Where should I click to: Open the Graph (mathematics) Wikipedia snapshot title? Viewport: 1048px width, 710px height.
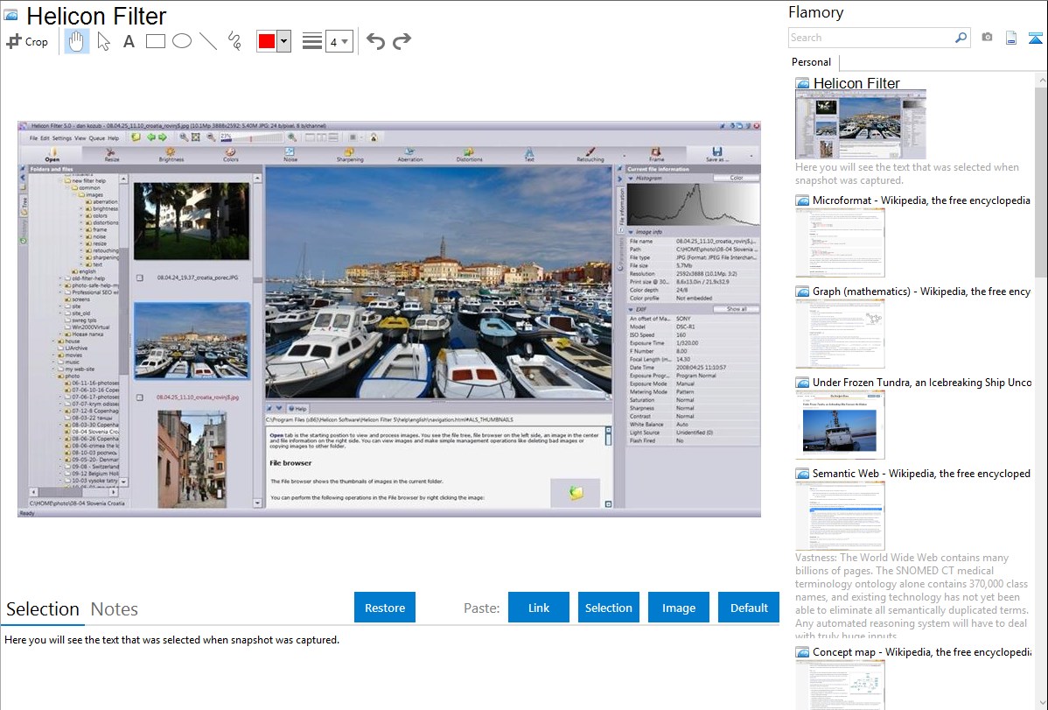(921, 292)
